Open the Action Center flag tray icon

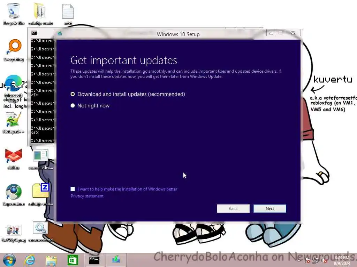307,260
